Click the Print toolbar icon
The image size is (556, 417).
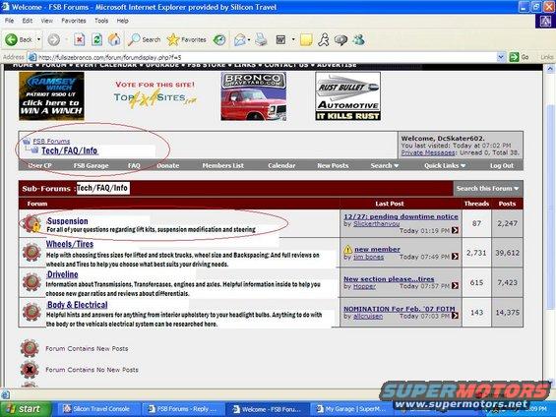(x=262, y=39)
